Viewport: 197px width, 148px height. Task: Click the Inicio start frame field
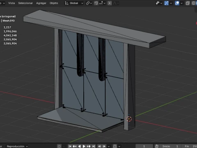pyautogui.click(x=170, y=146)
